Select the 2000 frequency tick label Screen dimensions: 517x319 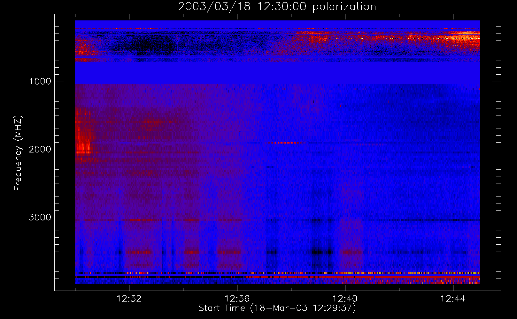(x=40, y=149)
